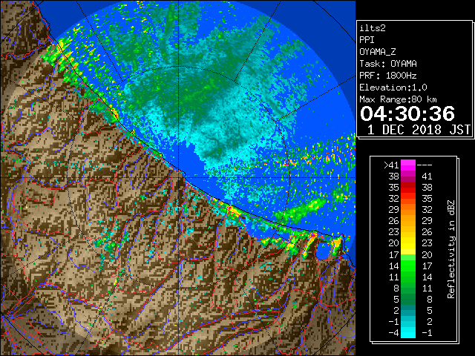Pick the magenta swatch beside >41

pos(408,165)
